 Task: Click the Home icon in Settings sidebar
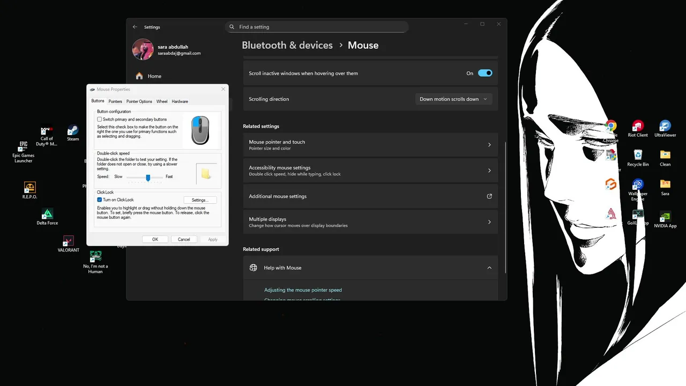coord(139,76)
